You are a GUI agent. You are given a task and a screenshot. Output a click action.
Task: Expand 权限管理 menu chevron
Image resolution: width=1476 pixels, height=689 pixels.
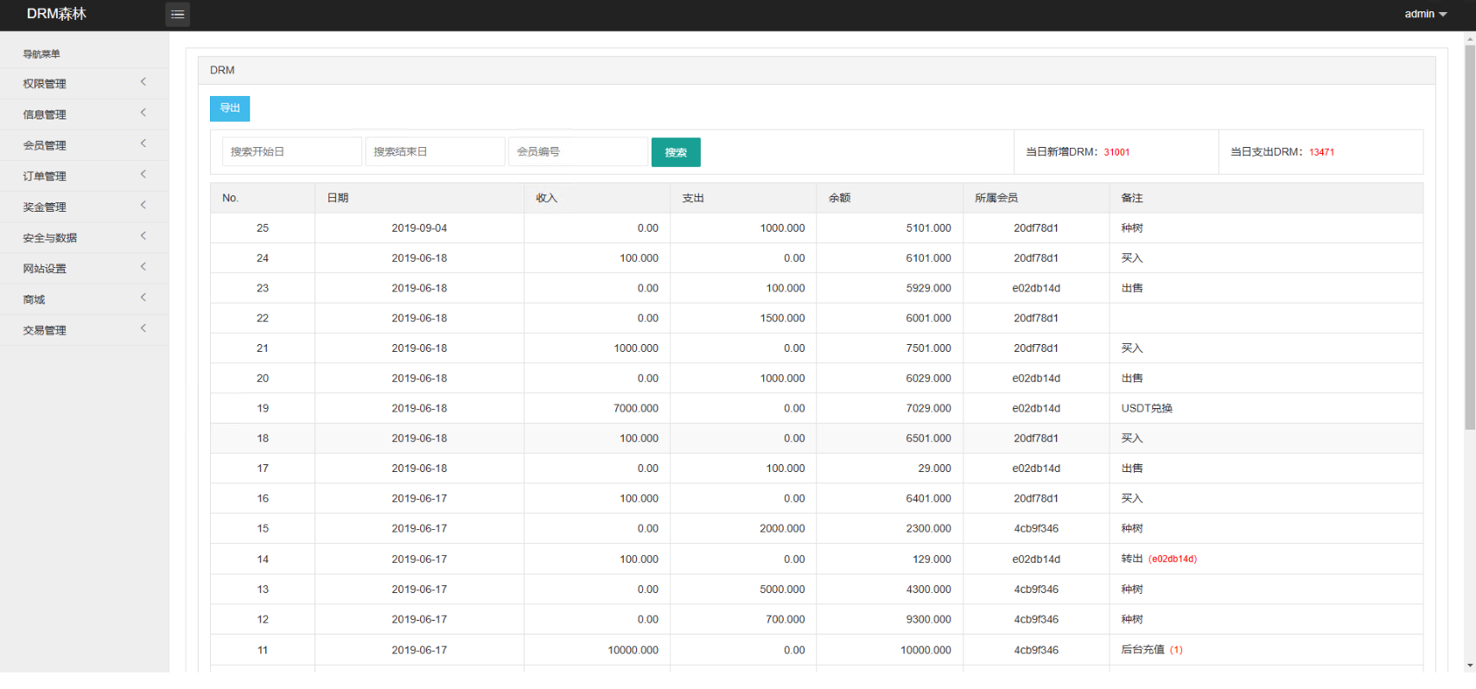tap(143, 82)
